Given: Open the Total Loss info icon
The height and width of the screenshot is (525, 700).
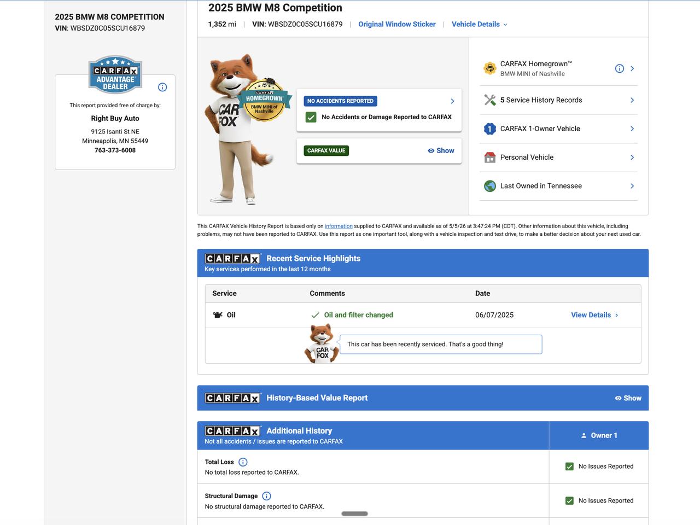Looking at the screenshot, I should [243, 462].
